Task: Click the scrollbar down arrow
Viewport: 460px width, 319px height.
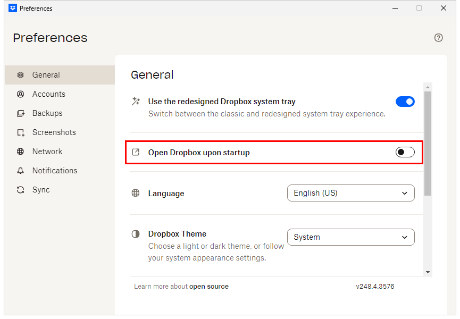Action: click(428, 272)
